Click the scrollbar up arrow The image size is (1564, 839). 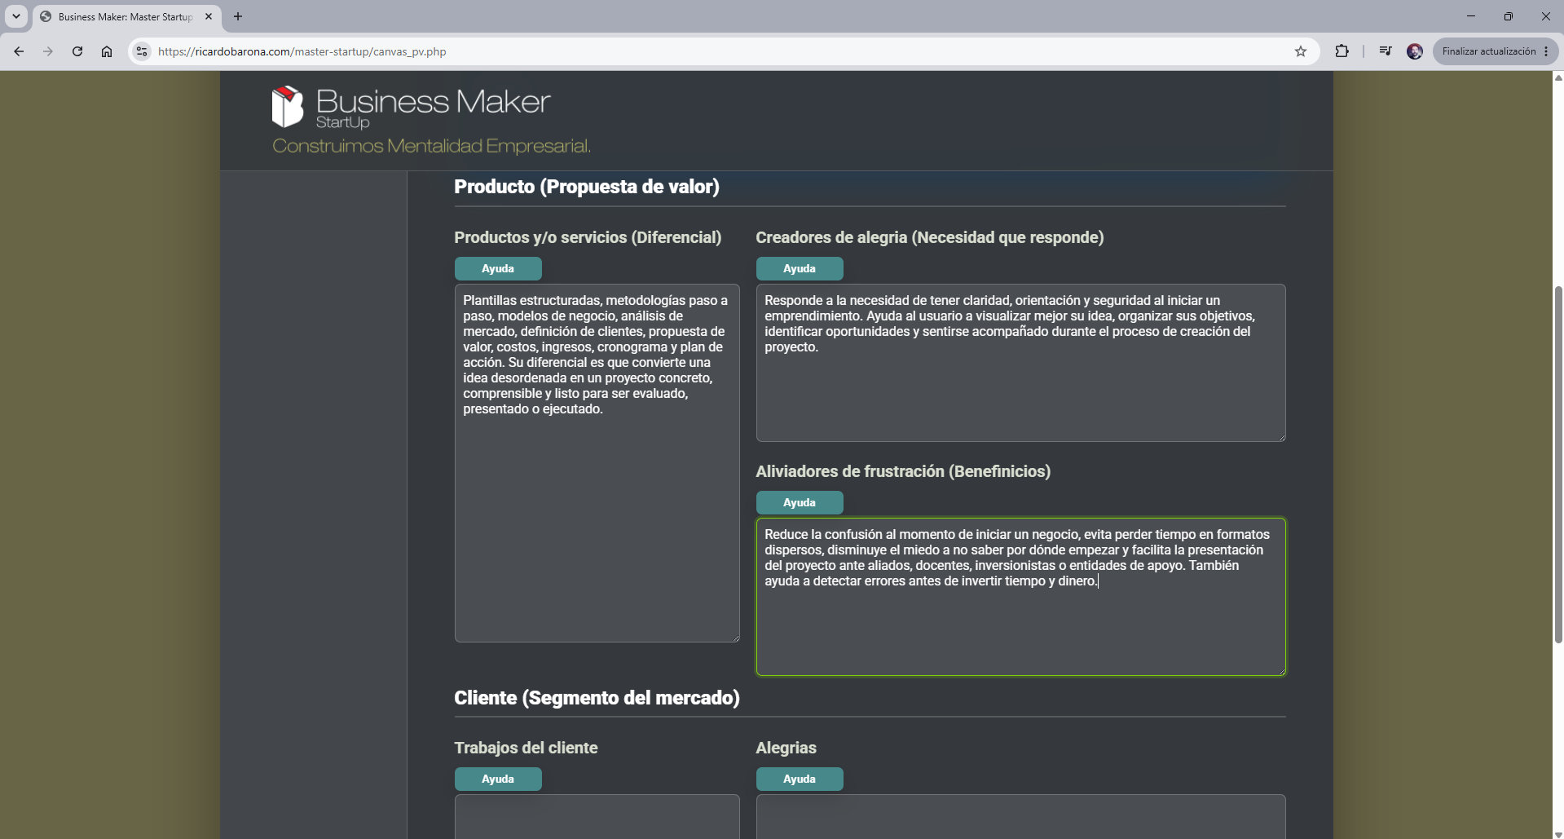click(1558, 77)
